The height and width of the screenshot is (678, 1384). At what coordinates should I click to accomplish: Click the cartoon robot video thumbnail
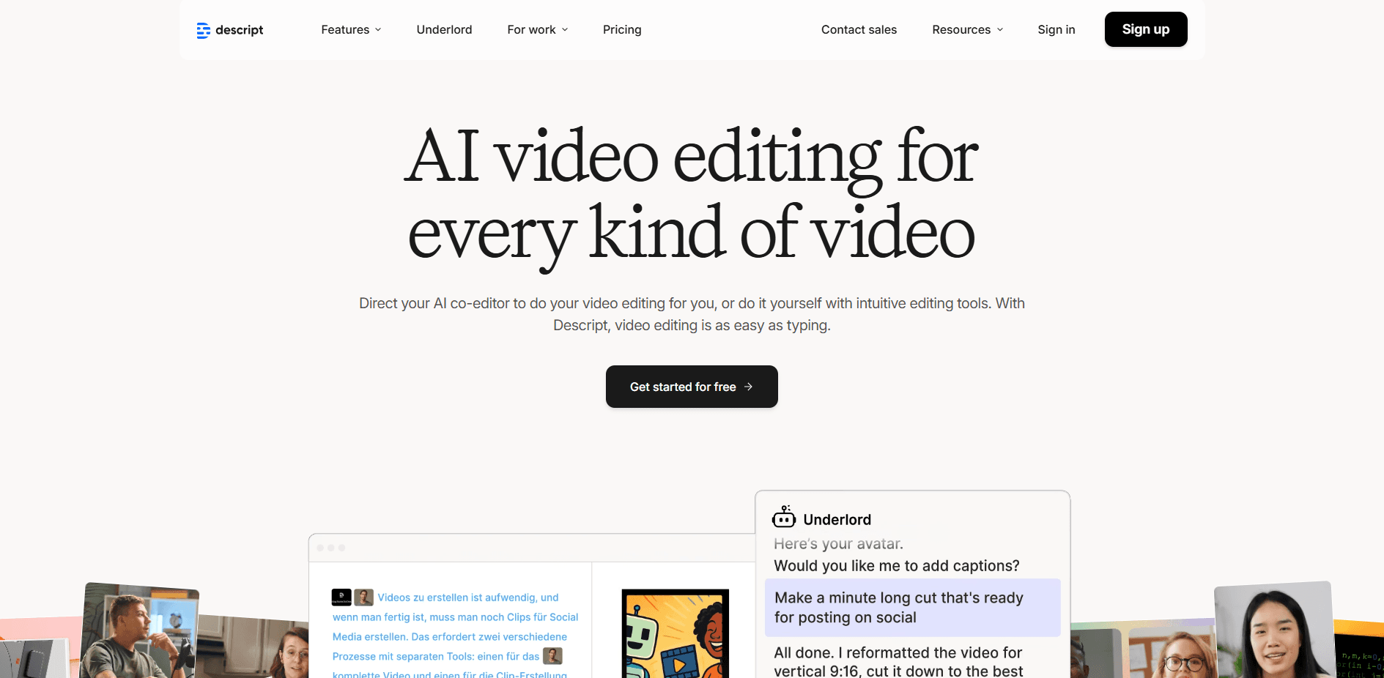click(675, 633)
